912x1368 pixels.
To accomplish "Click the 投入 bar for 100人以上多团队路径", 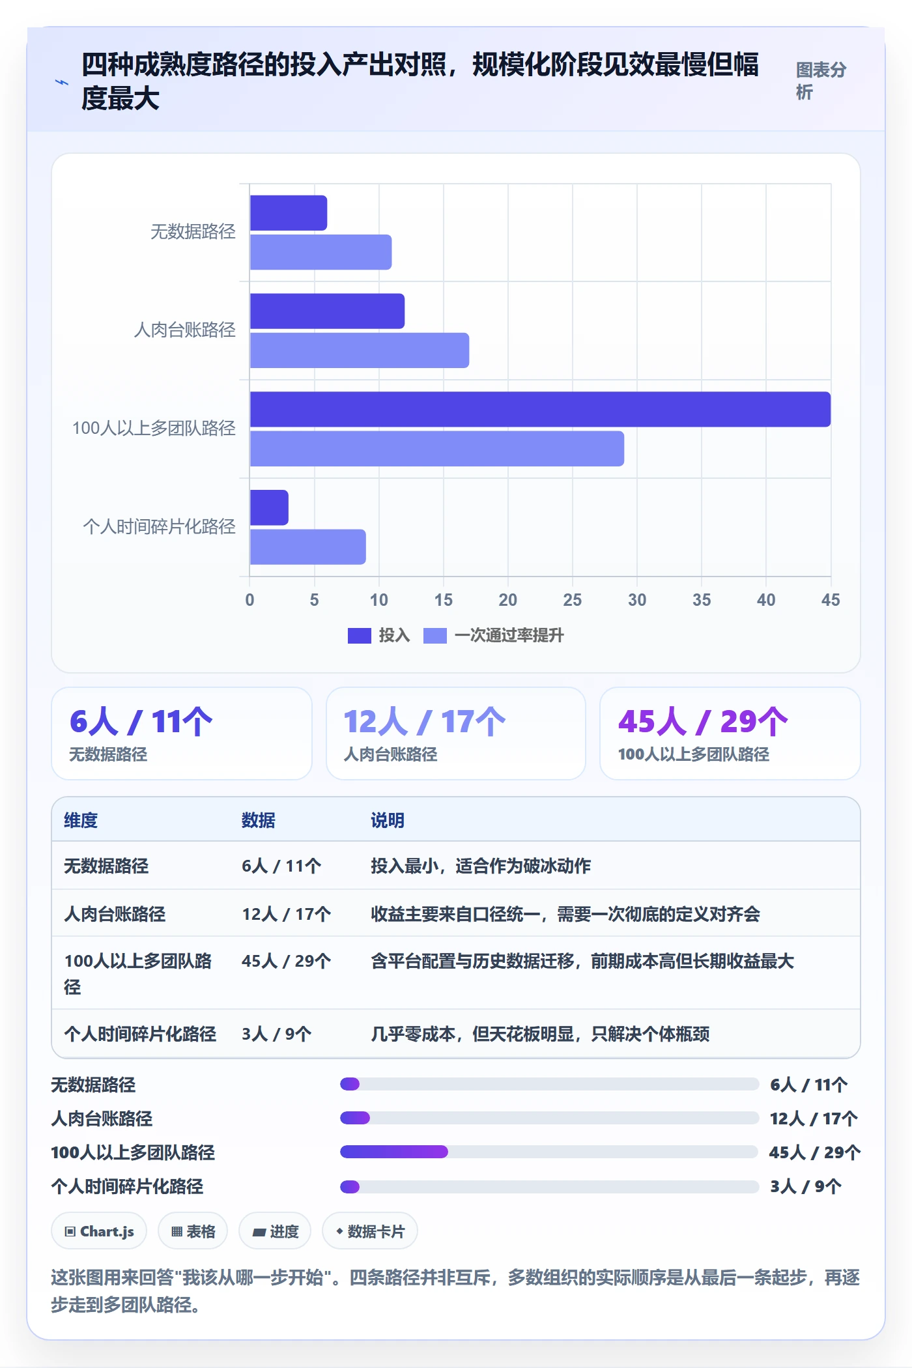I will 540,409.
